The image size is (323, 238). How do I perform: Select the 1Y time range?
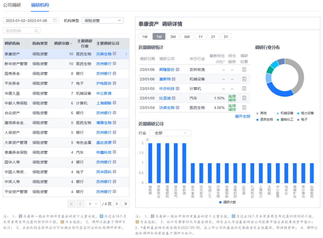[x=200, y=37]
